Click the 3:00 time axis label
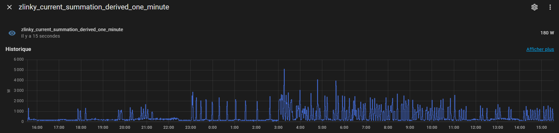 (x=278, y=127)
